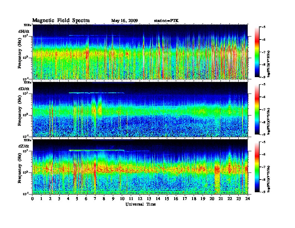
Task: Click hour "4" on the time axis
Action: point(68,199)
